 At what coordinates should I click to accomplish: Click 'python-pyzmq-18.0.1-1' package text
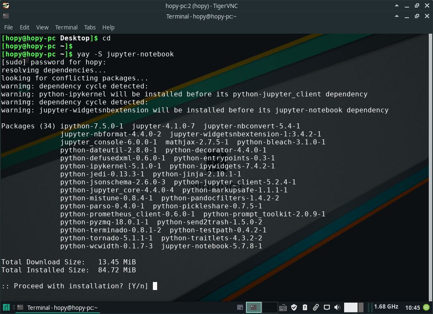(104, 222)
